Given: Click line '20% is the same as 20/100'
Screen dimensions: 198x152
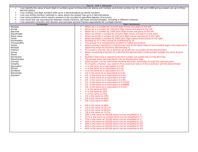Looking at the screenshot, I should point(114,122).
